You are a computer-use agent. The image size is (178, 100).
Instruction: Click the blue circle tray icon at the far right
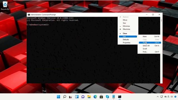point(175,97)
